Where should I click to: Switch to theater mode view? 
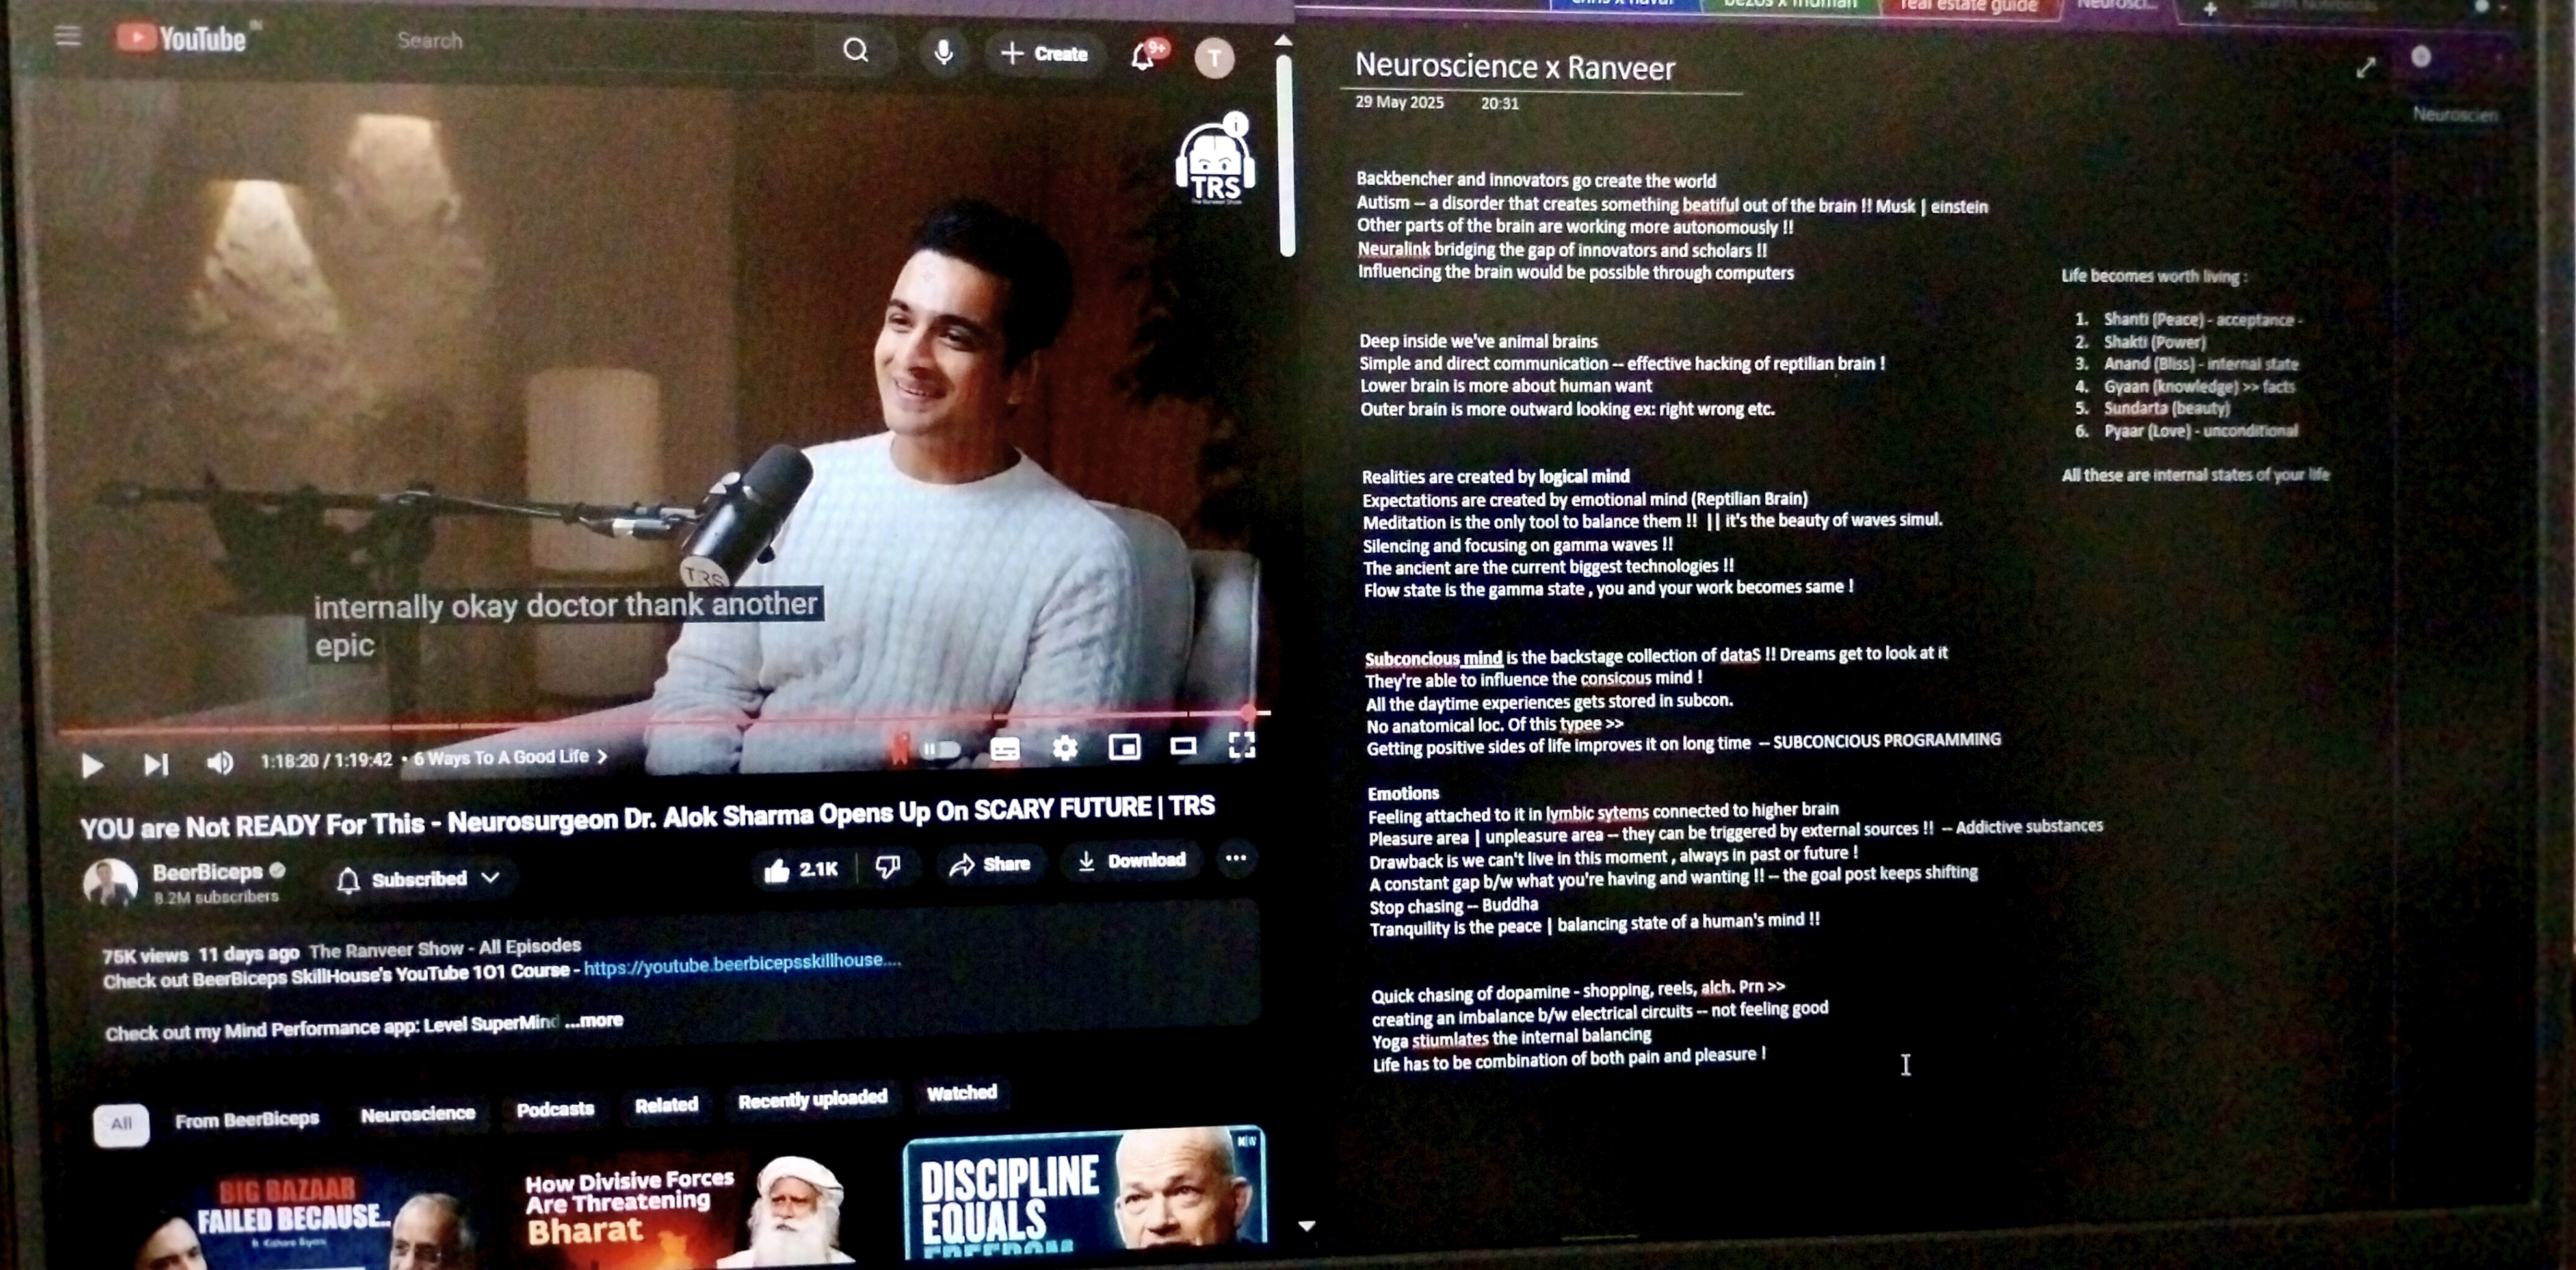click(1183, 746)
